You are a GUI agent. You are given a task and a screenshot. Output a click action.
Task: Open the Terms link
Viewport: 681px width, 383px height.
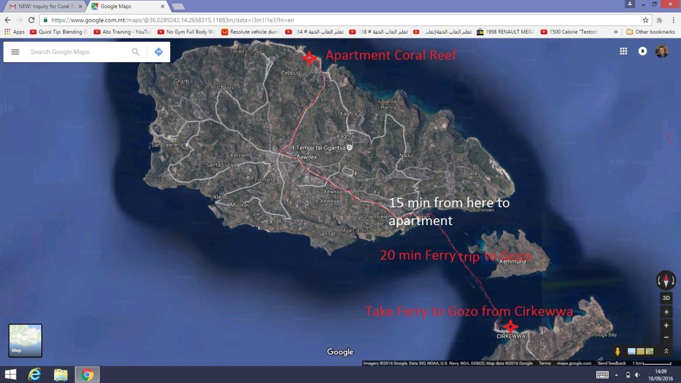[x=545, y=363]
